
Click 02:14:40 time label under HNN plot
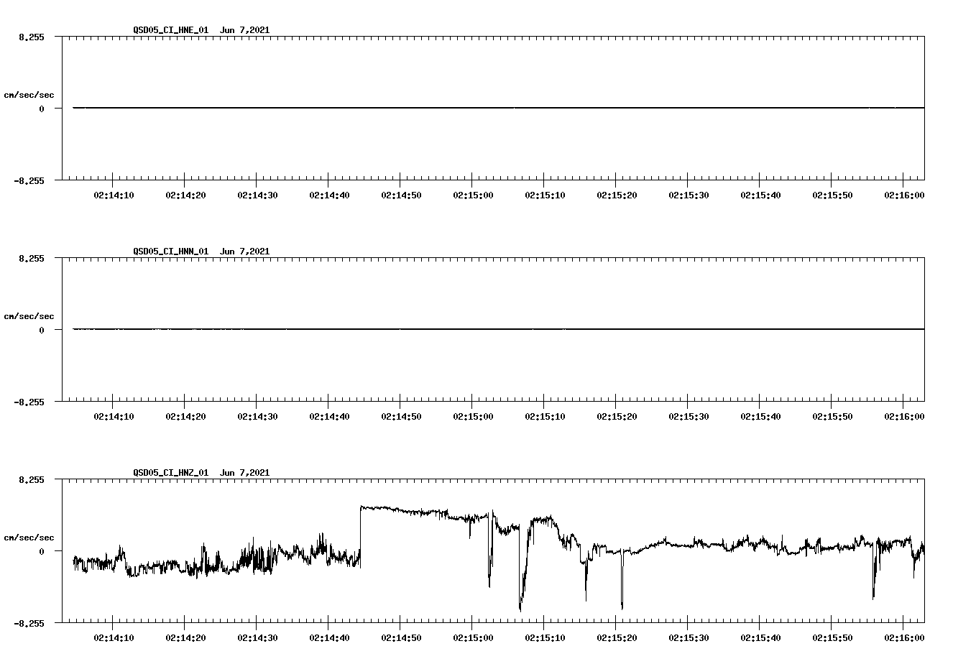click(329, 417)
